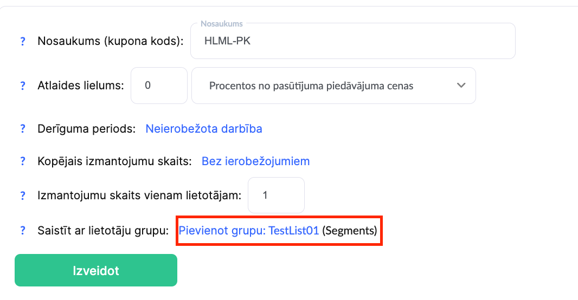The width and height of the screenshot is (578, 300).
Task: Click the discount amount field showing 0
Action: pos(159,86)
